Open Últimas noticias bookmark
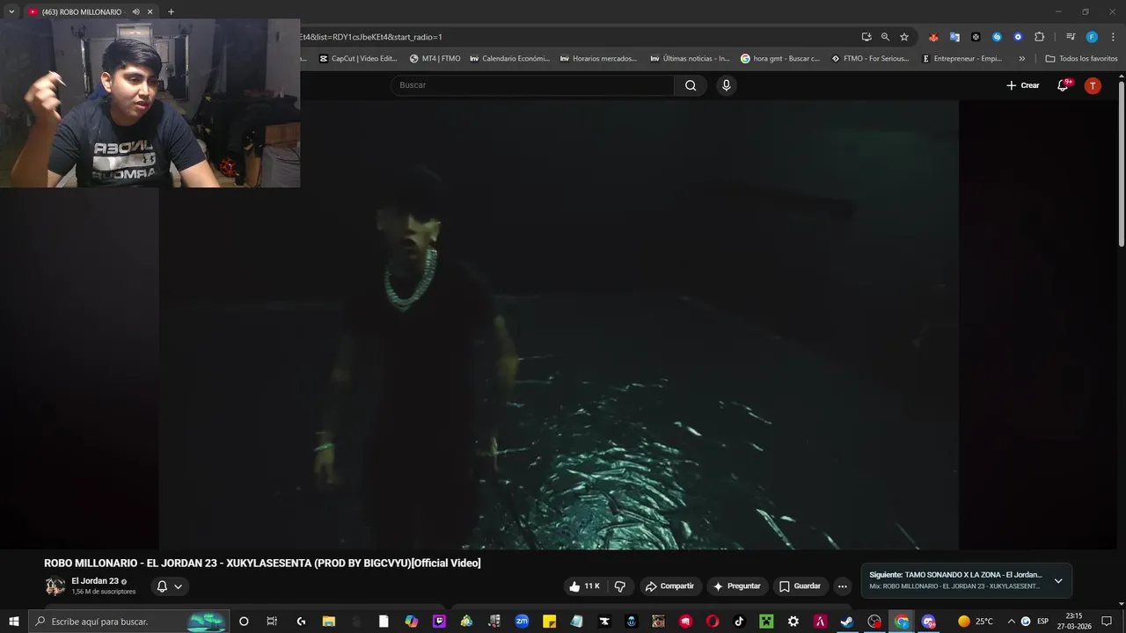This screenshot has height=633, width=1126. point(690,59)
